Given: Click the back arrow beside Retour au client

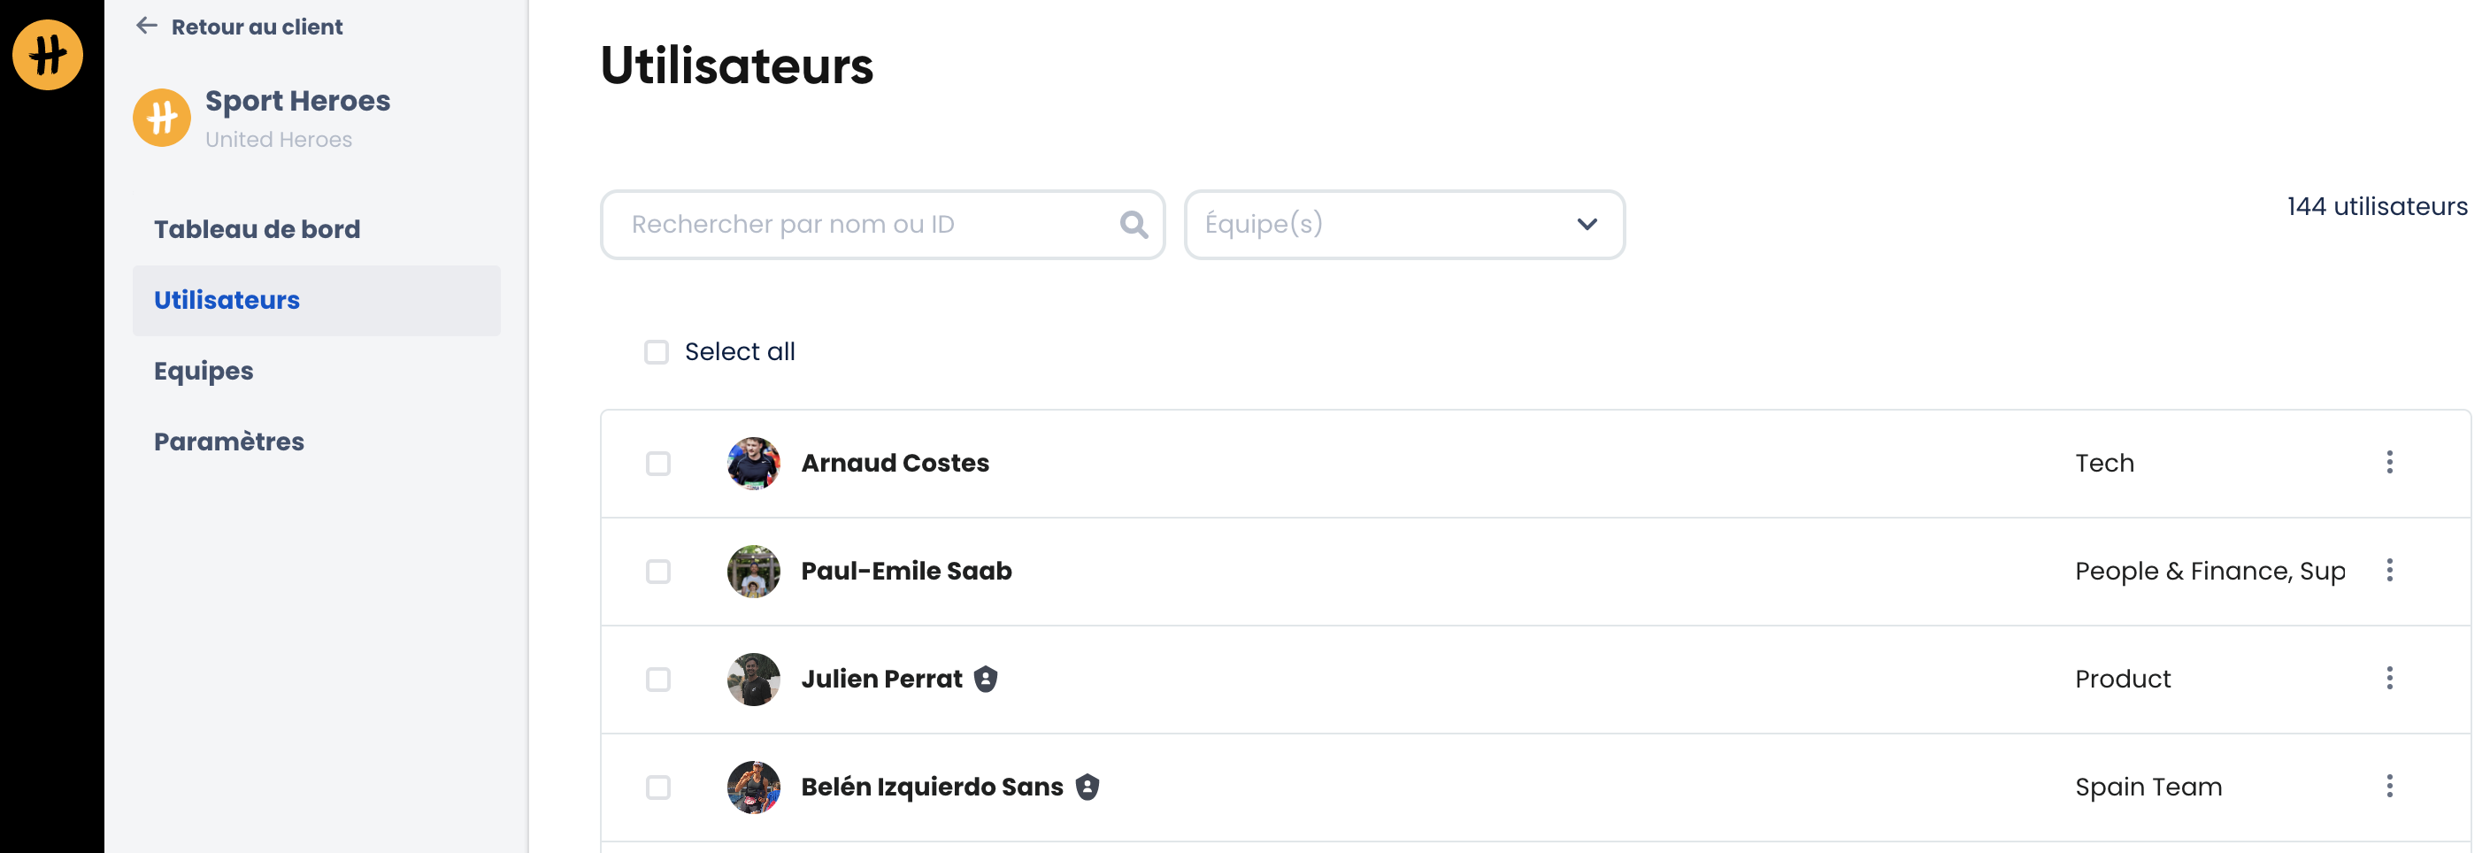Looking at the screenshot, I should tap(147, 27).
